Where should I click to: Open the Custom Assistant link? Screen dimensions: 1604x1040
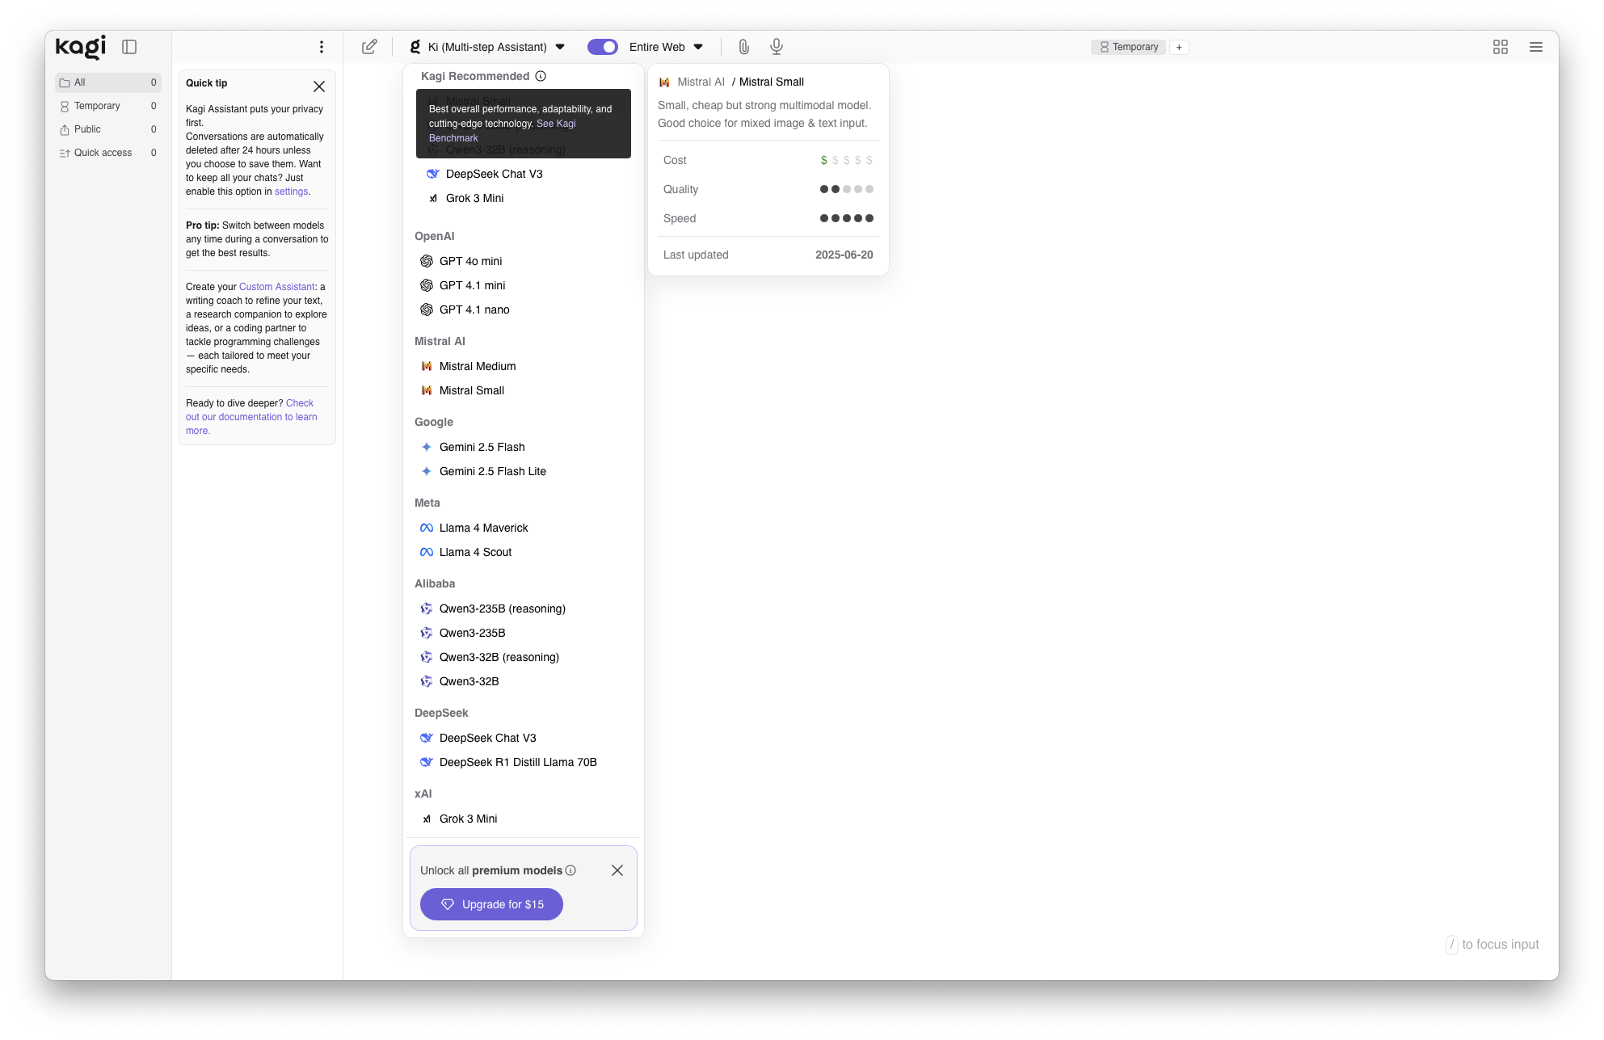tap(276, 287)
